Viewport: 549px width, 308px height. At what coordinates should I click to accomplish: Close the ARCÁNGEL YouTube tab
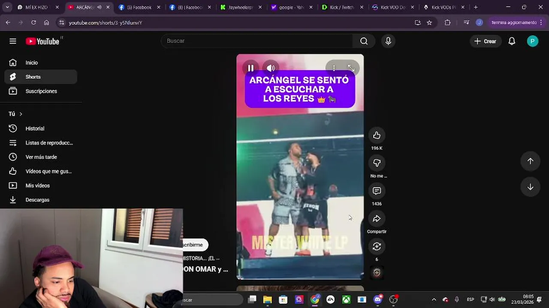[x=108, y=7]
